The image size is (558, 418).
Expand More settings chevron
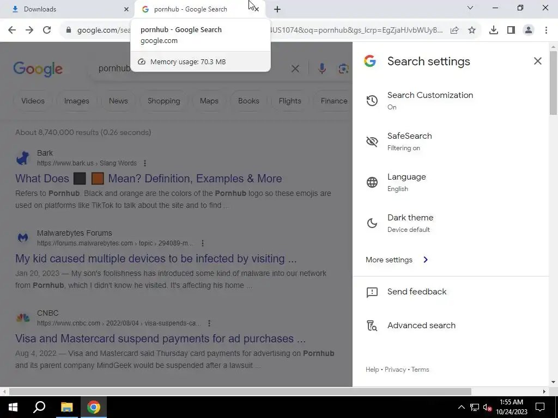pyautogui.click(x=426, y=260)
